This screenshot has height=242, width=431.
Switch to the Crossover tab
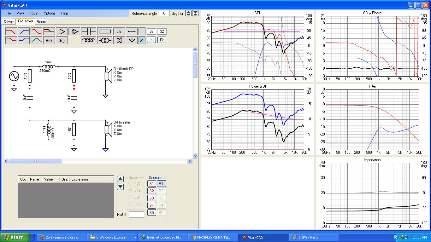pyautogui.click(x=25, y=21)
